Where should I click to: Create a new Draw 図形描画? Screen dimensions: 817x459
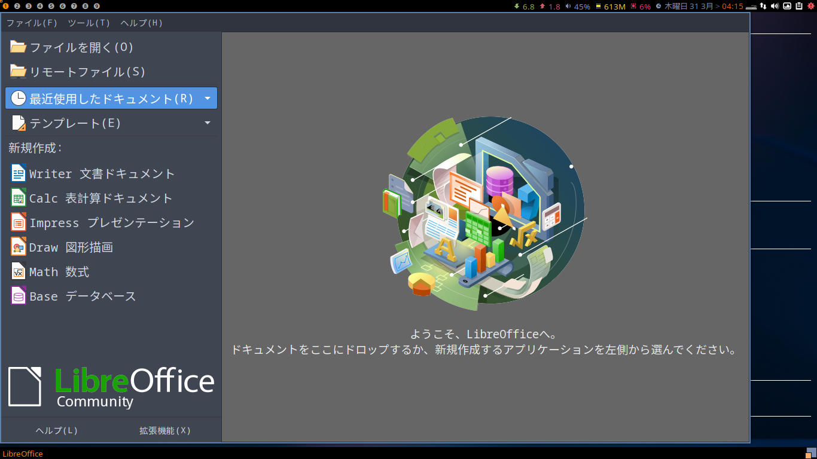[111, 247]
